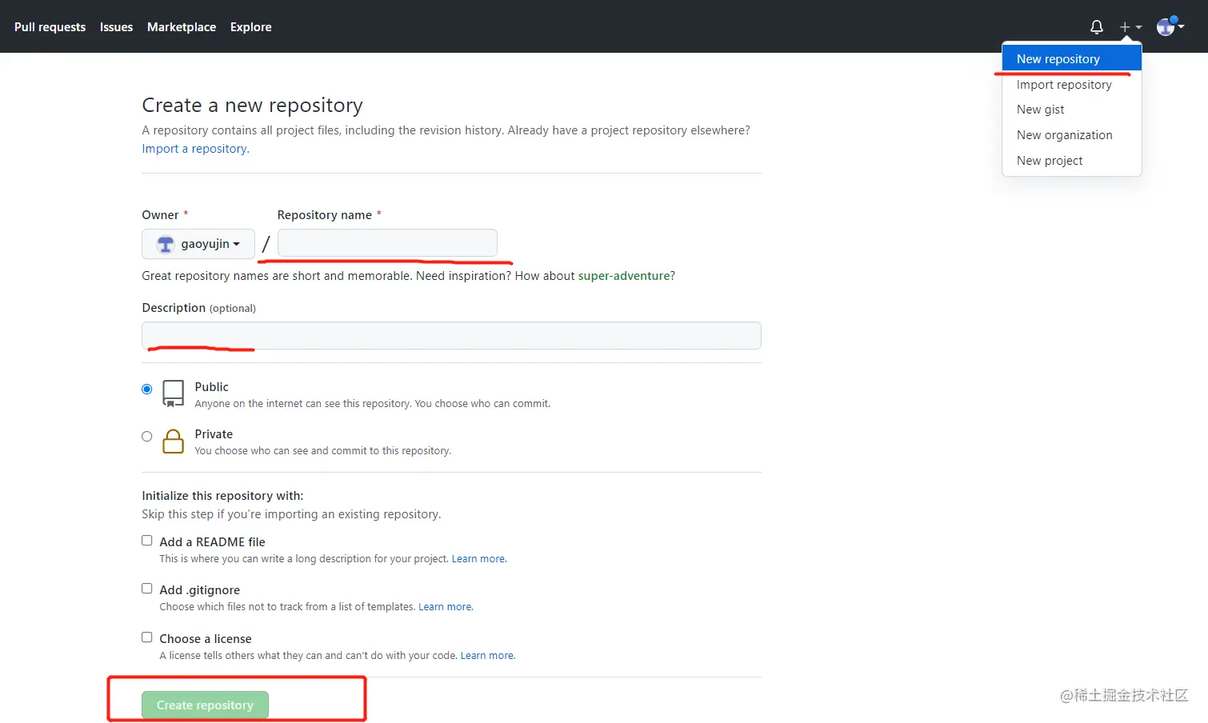Viewport: 1208px width, 723px height.
Task: Focus the Repository name input field
Action: click(387, 243)
